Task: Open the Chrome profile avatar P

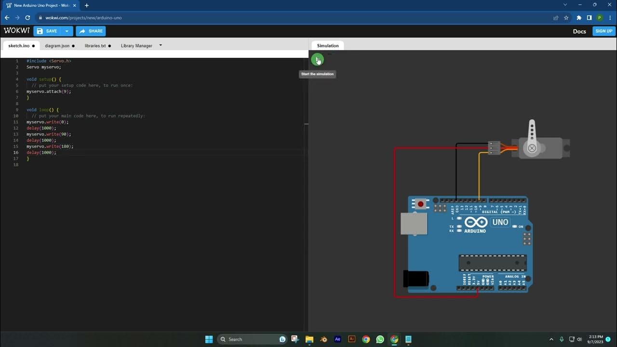Action: (x=599, y=18)
